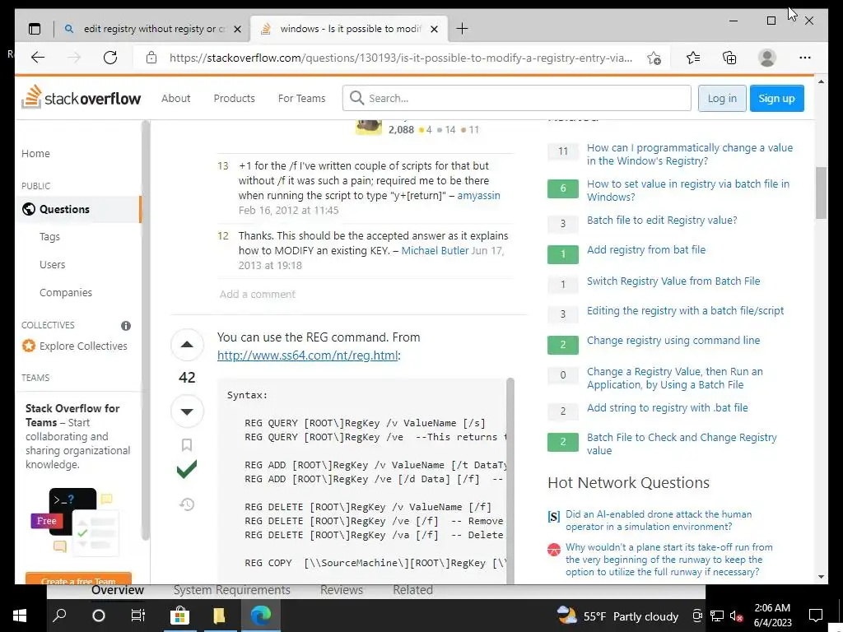This screenshot has height=632, width=843.
Task: Click the Search input field
Action: (517, 99)
